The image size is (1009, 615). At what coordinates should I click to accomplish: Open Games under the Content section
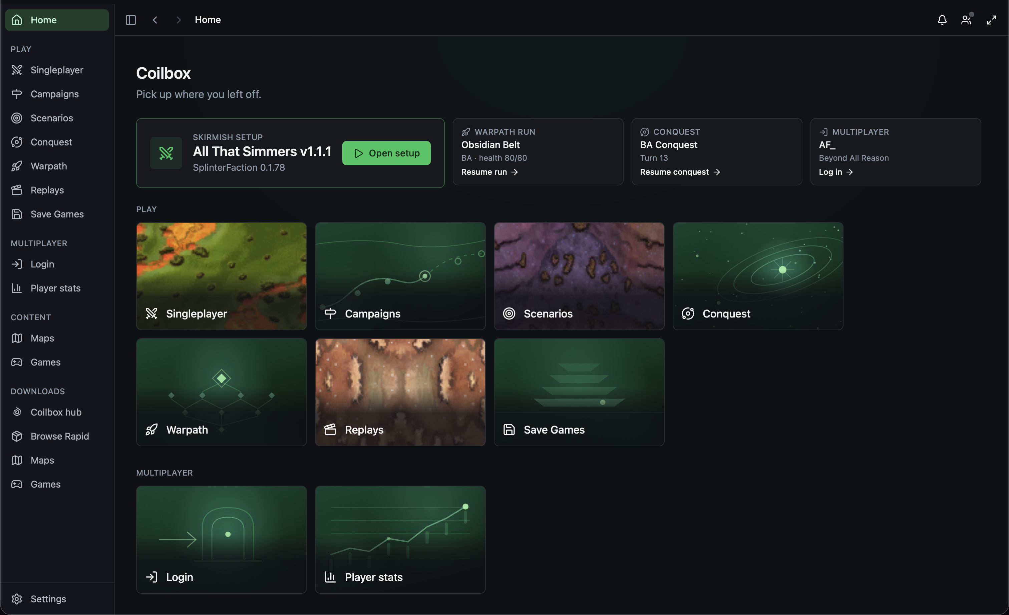point(57,362)
